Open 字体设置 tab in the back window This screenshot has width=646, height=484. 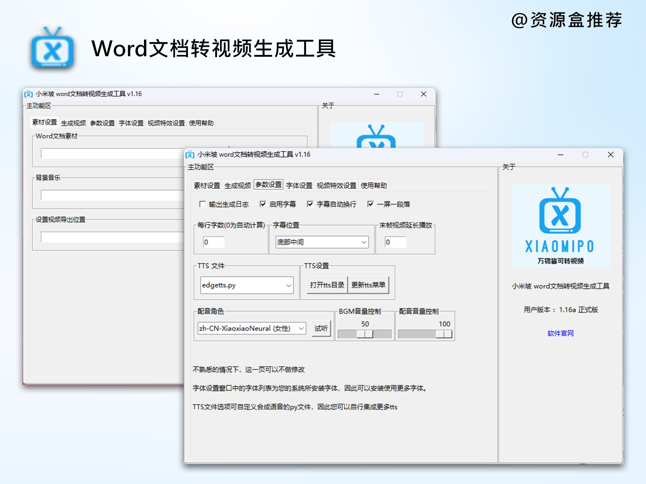click(131, 123)
